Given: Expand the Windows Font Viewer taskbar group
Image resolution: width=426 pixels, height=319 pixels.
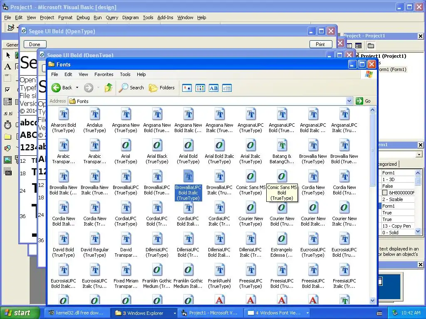Looking at the screenshot, I should click(x=307, y=313).
